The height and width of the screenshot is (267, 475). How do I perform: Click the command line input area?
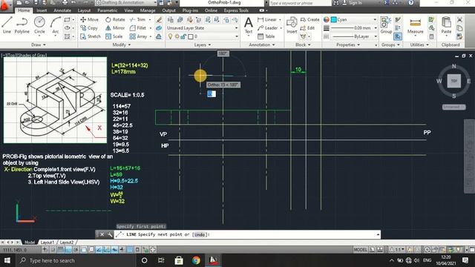pyautogui.click(x=247, y=234)
